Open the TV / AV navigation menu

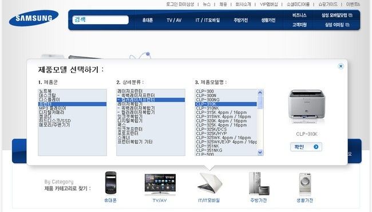(174, 21)
